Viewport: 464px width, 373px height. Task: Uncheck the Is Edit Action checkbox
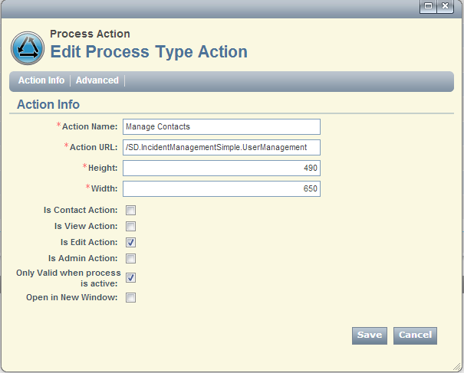pyautogui.click(x=131, y=242)
